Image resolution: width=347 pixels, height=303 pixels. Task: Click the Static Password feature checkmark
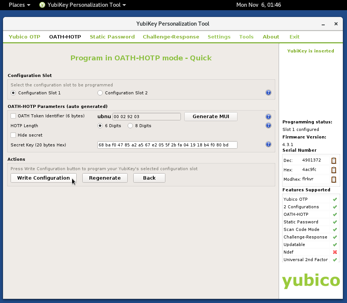[x=335, y=222]
